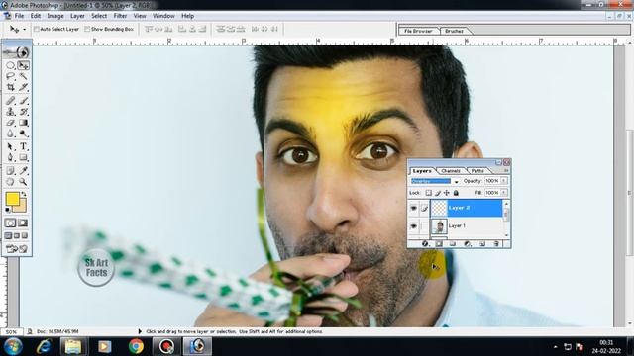634x356 pixels.
Task: Enable Auto Select Layer checkbox
Action: 37,29
